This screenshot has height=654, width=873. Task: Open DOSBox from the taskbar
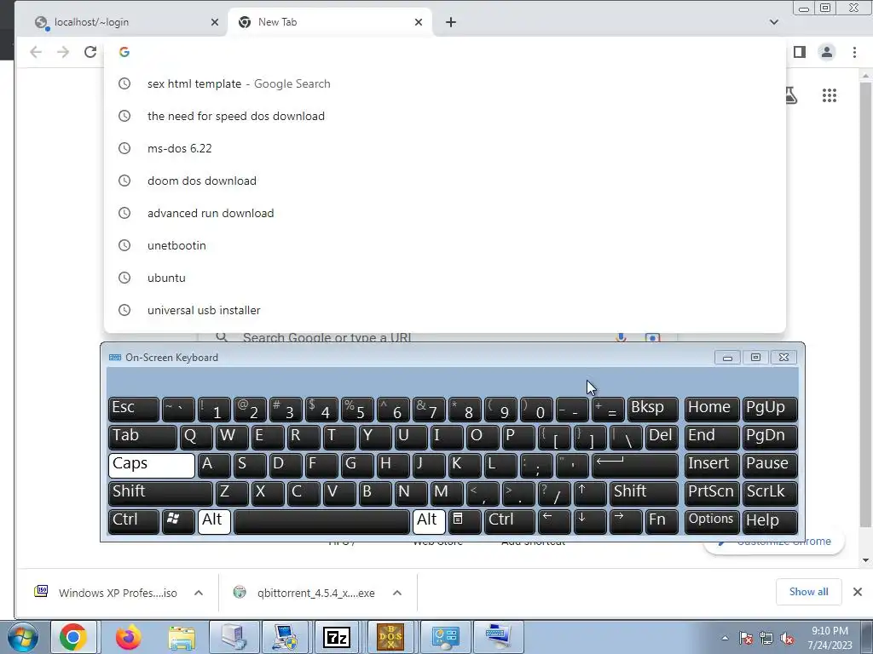[390, 637]
